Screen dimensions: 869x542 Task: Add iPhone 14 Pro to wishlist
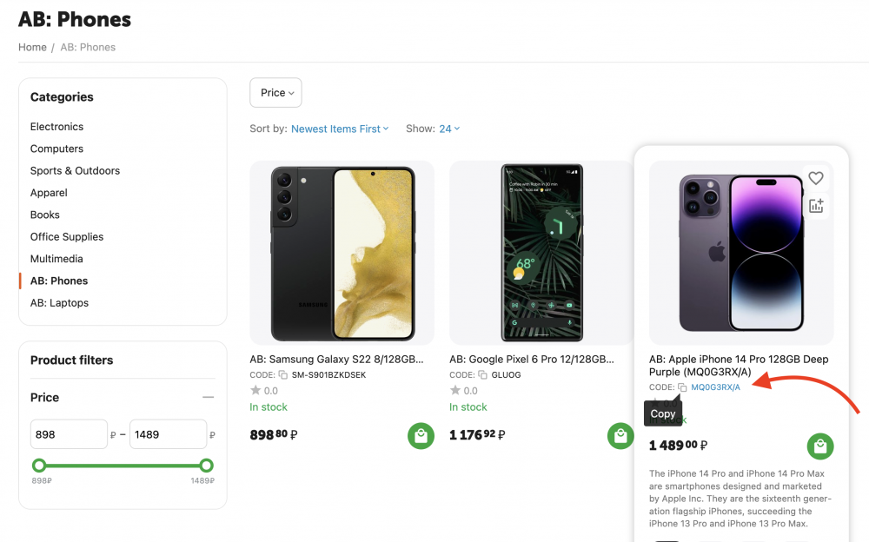coord(815,178)
